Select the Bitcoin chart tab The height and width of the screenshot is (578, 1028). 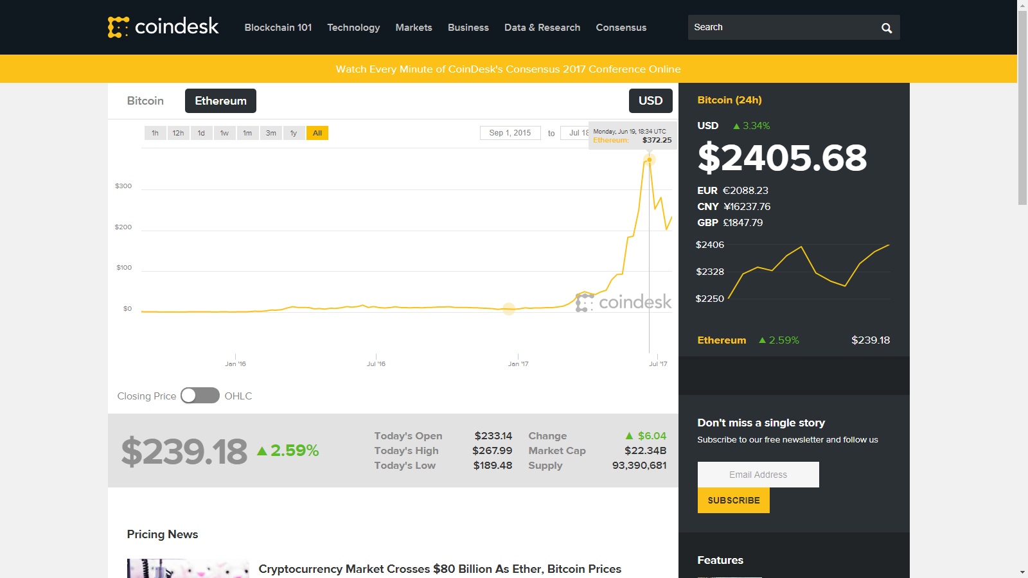pyautogui.click(x=145, y=101)
